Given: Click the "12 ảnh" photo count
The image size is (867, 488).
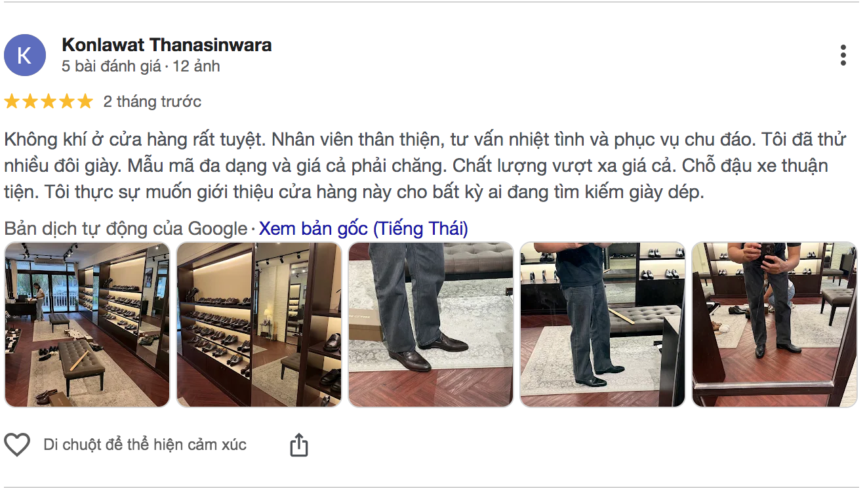Looking at the screenshot, I should [196, 66].
